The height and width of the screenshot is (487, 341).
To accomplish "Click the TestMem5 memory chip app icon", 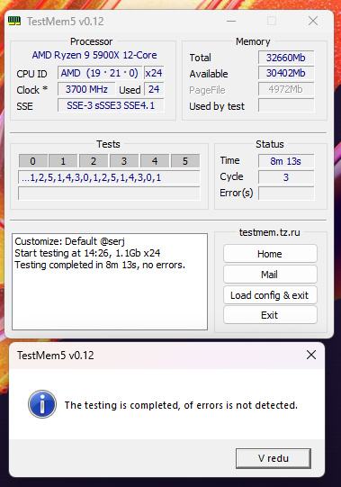I will [14, 21].
